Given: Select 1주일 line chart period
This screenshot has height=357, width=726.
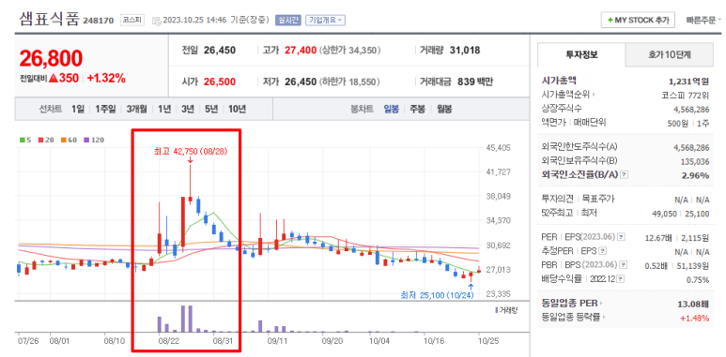Looking at the screenshot, I should [105, 109].
